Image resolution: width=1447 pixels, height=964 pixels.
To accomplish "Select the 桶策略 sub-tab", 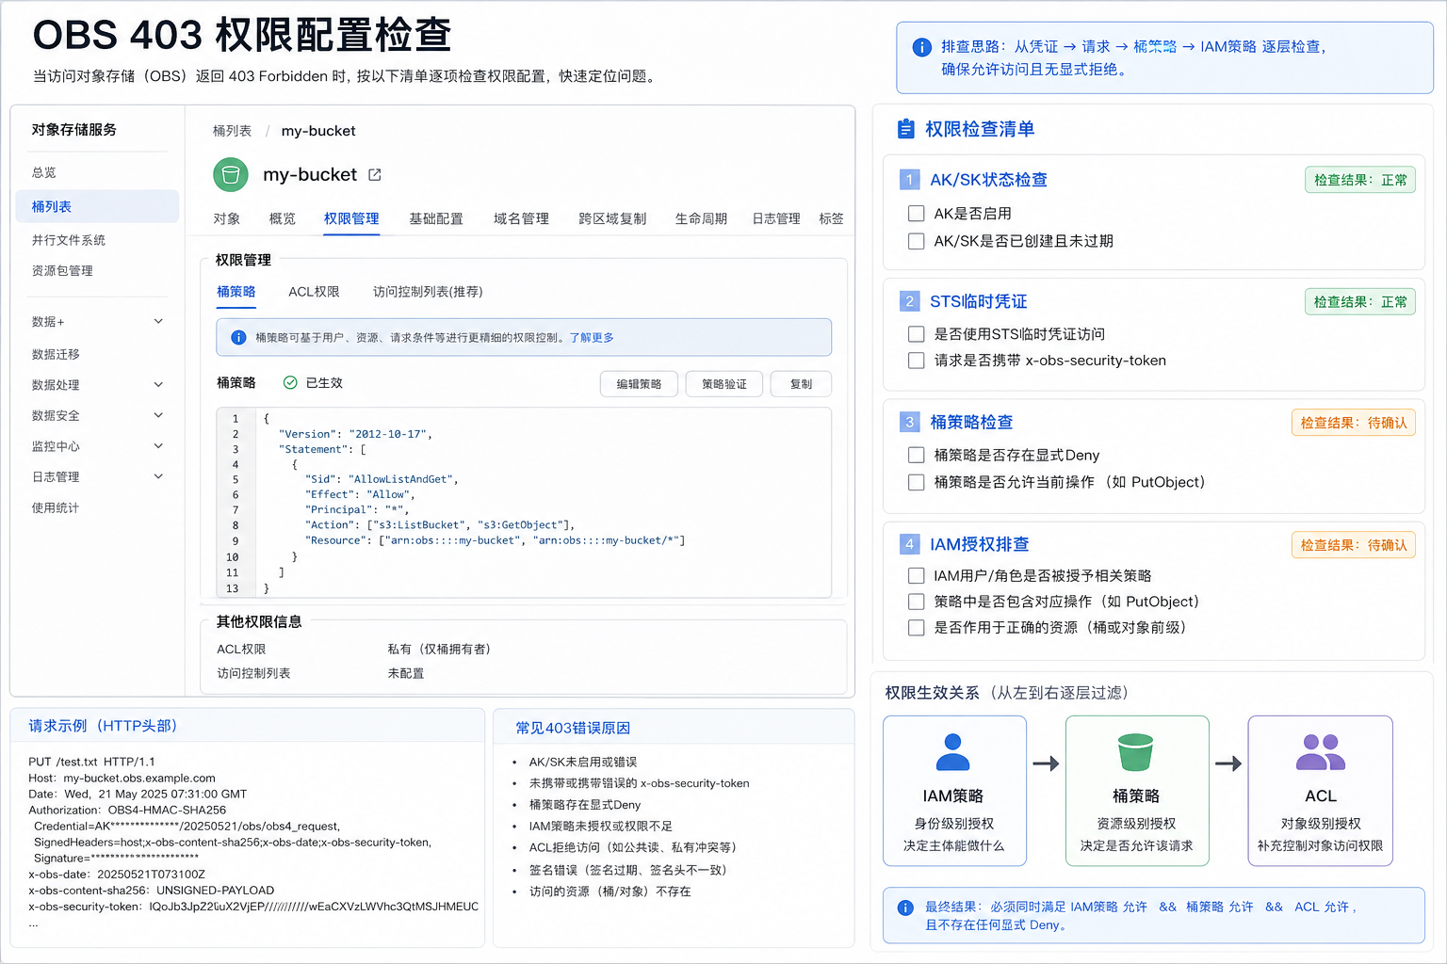I will click(236, 292).
